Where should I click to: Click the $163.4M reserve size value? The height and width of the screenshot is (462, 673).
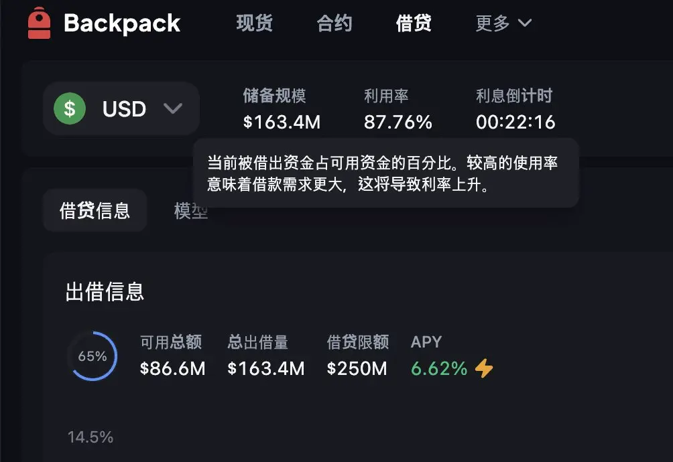point(282,122)
